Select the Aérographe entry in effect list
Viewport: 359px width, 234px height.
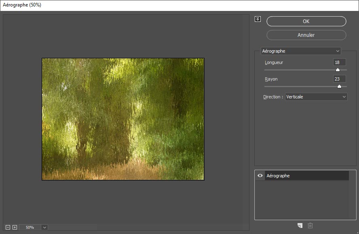306,176
